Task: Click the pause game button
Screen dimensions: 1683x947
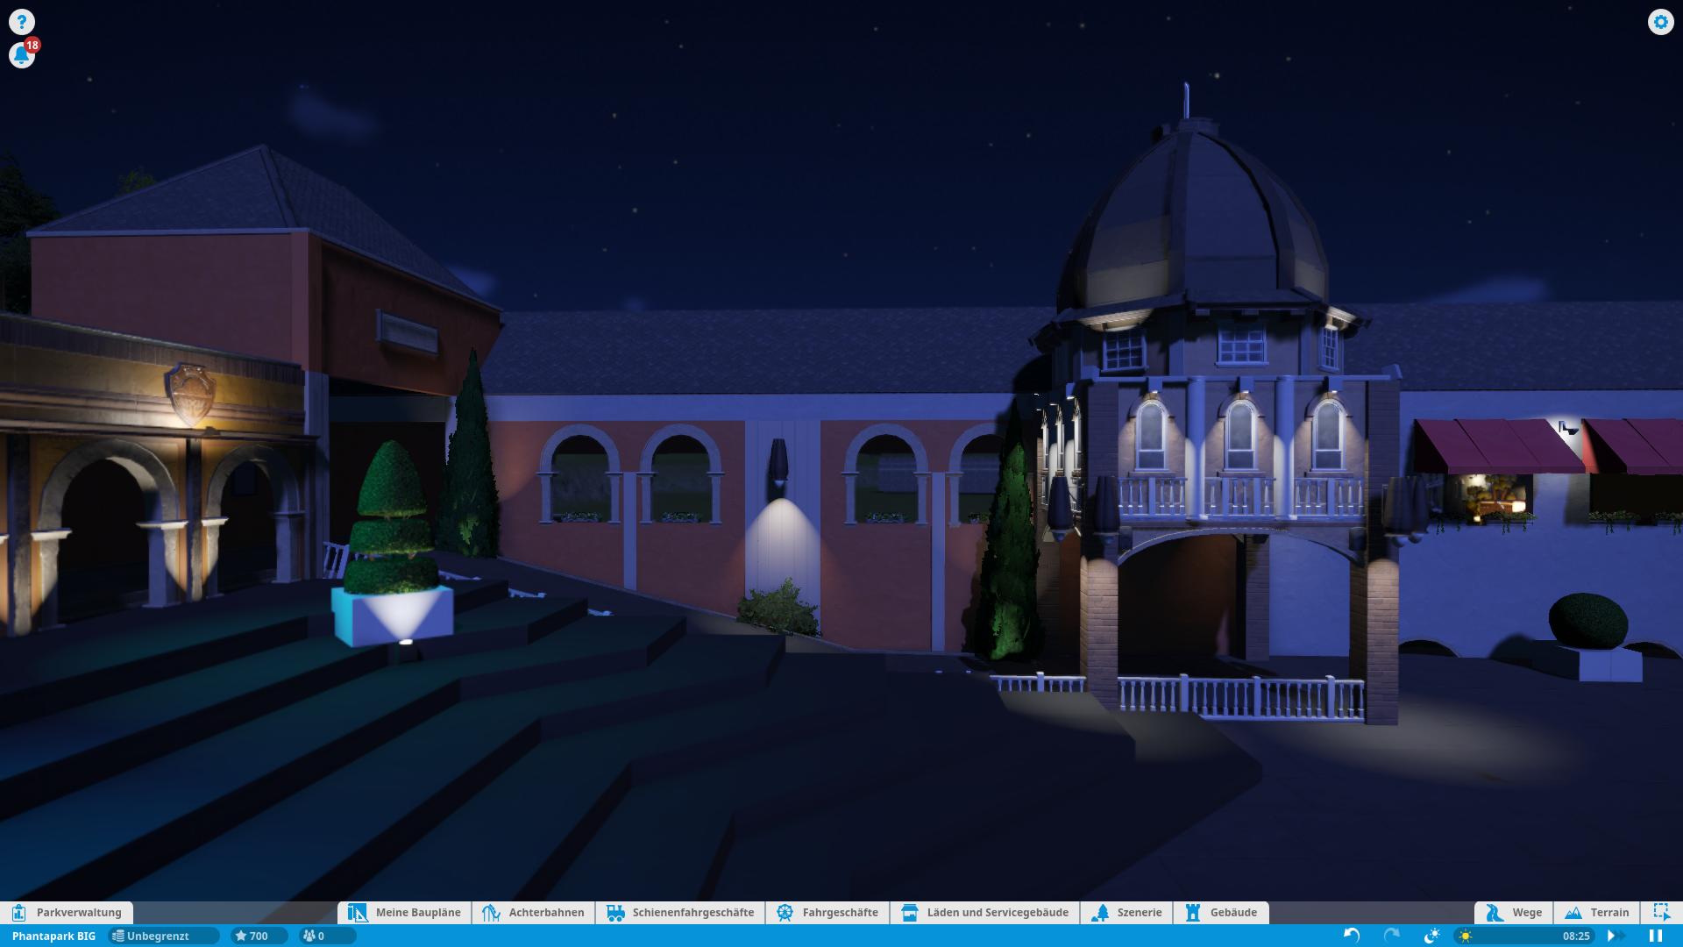Action: coord(1656,936)
